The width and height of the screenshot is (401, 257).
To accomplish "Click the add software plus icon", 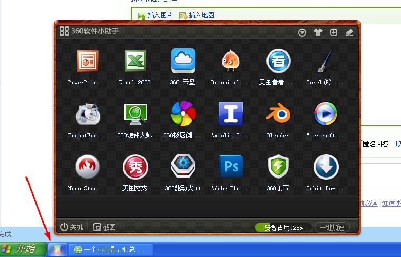I will [x=334, y=32].
